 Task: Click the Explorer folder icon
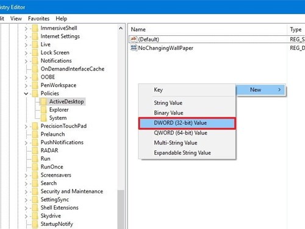43,110
